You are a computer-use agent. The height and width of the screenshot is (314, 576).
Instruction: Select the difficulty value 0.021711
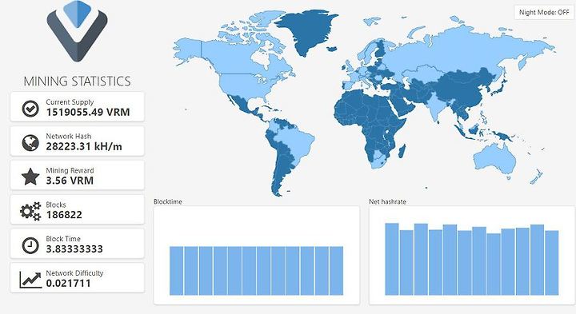[x=68, y=283]
